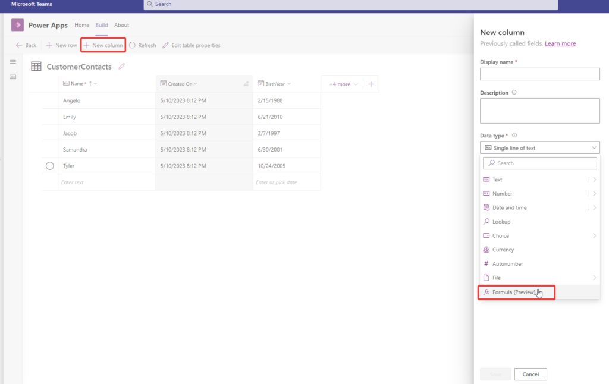Viewport: 609px width, 384px height.
Task: Open the Learn more link
Action: 560,43
